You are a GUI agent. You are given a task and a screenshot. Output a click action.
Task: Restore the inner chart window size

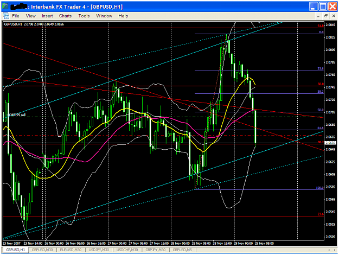point(326,16)
